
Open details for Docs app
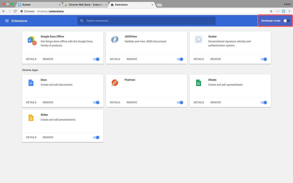31,102
